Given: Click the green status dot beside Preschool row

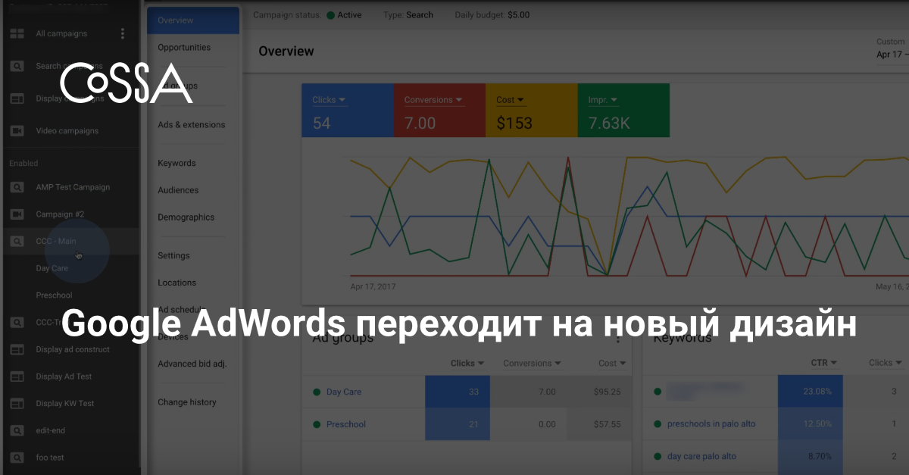Looking at the screenshot, I should (x=316, y=424).
